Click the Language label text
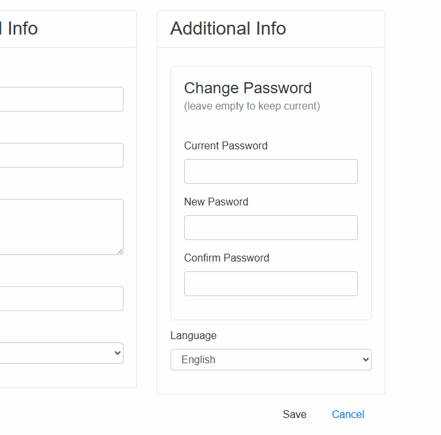 click(x=193, y=335)
